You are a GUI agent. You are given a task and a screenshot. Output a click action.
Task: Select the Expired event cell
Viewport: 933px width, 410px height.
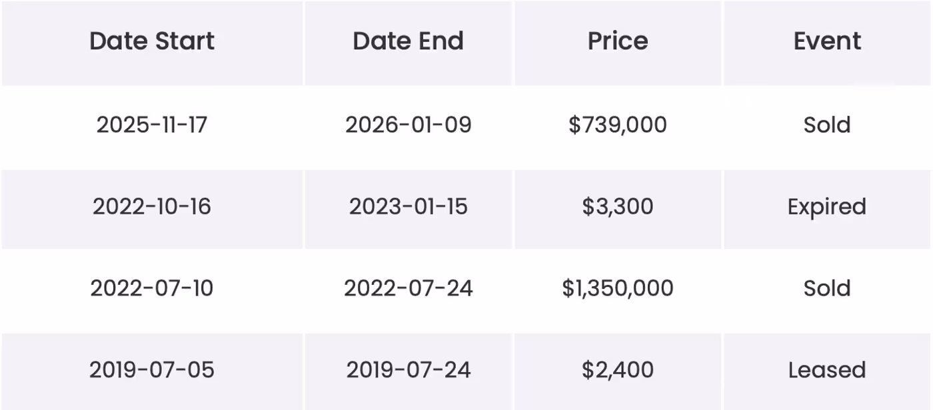coord(827,206)
